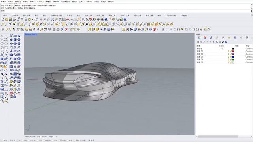
Task: Toggle the lock of layer 03
Action: [231, 57]
